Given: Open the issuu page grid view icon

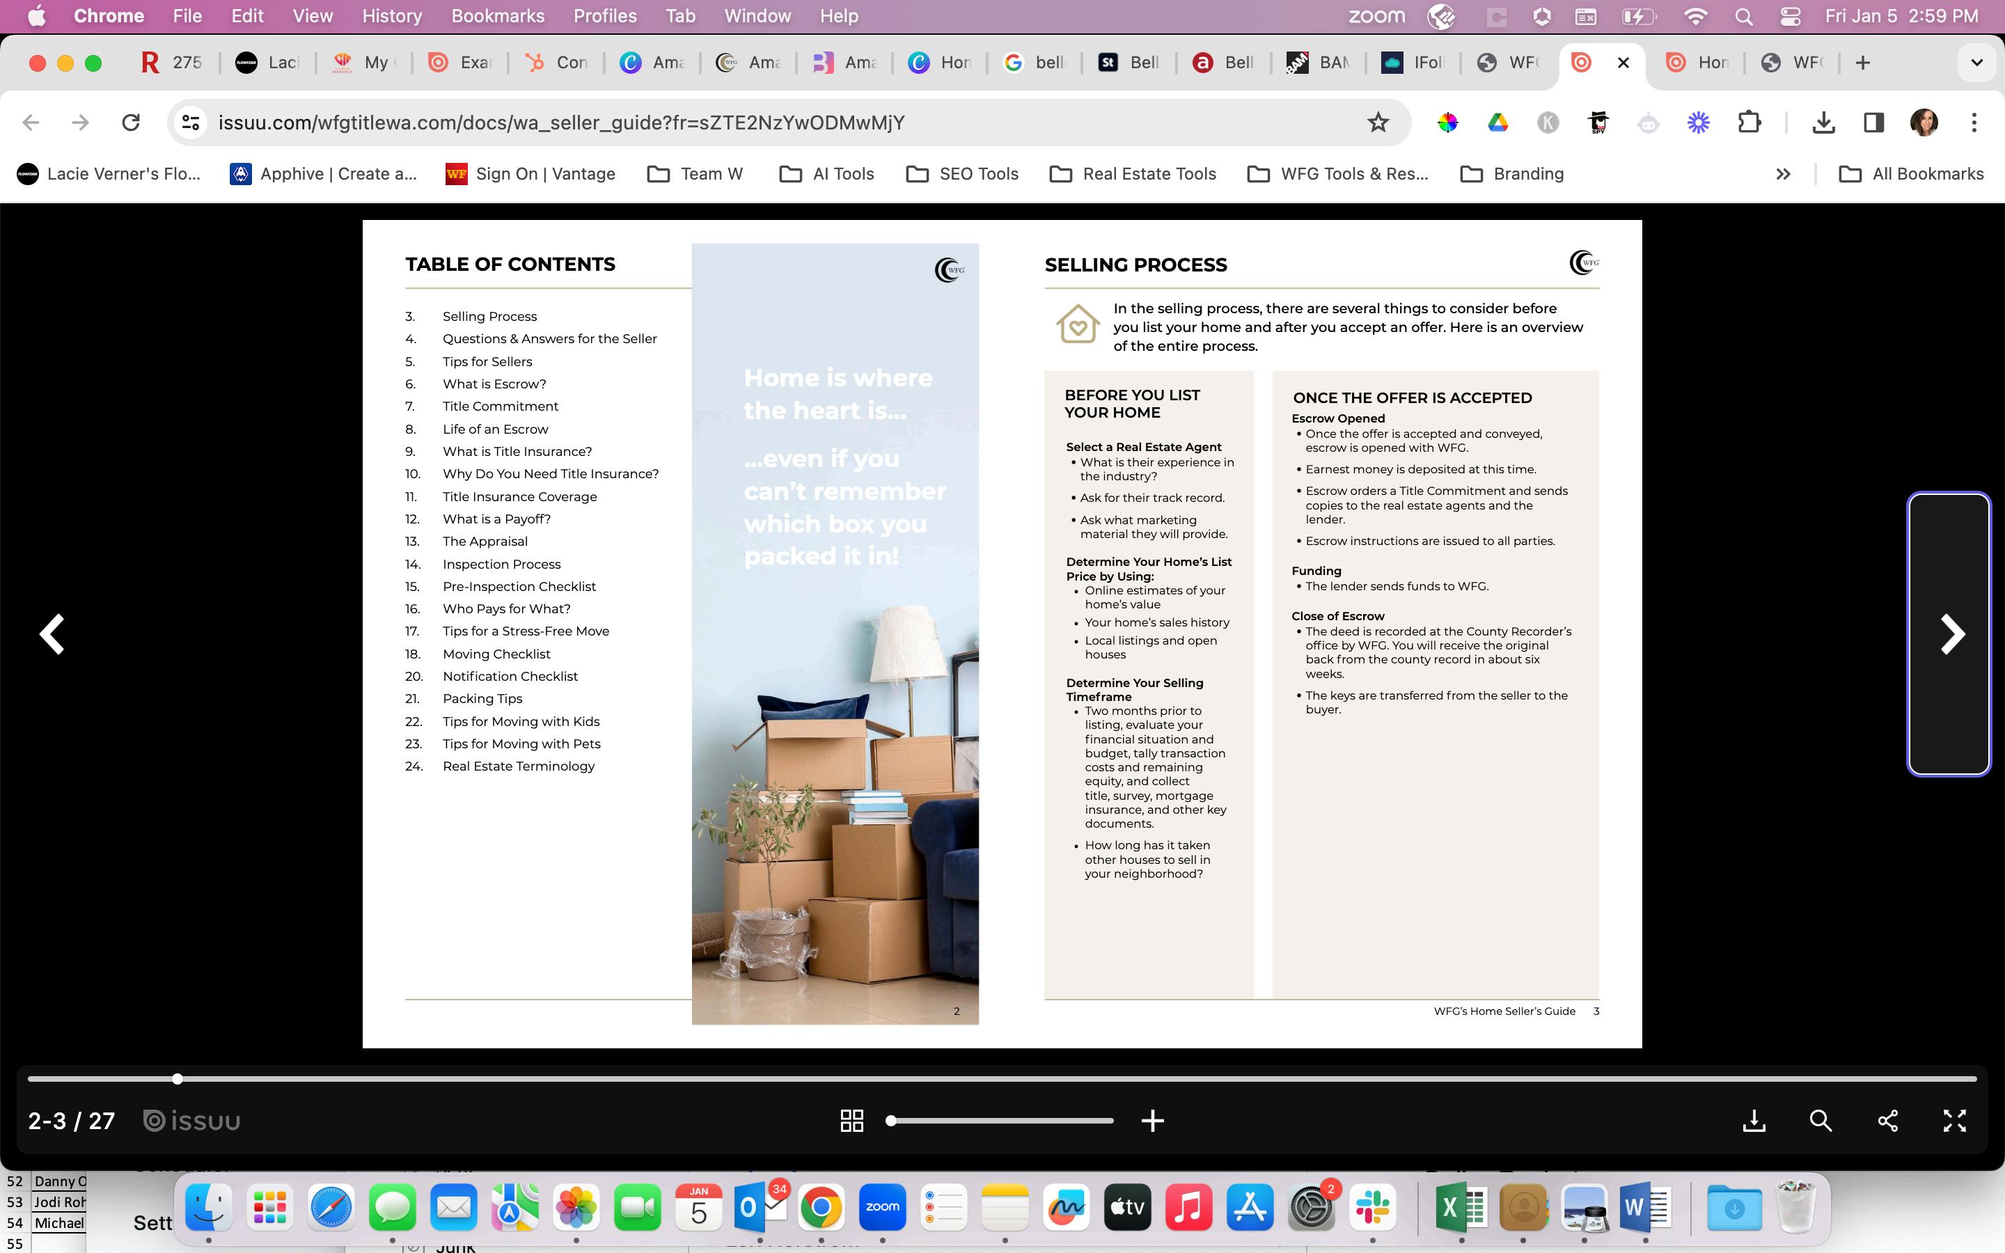Looking at the screenshot, I should pyautogui.click(x=851, y=1121).
